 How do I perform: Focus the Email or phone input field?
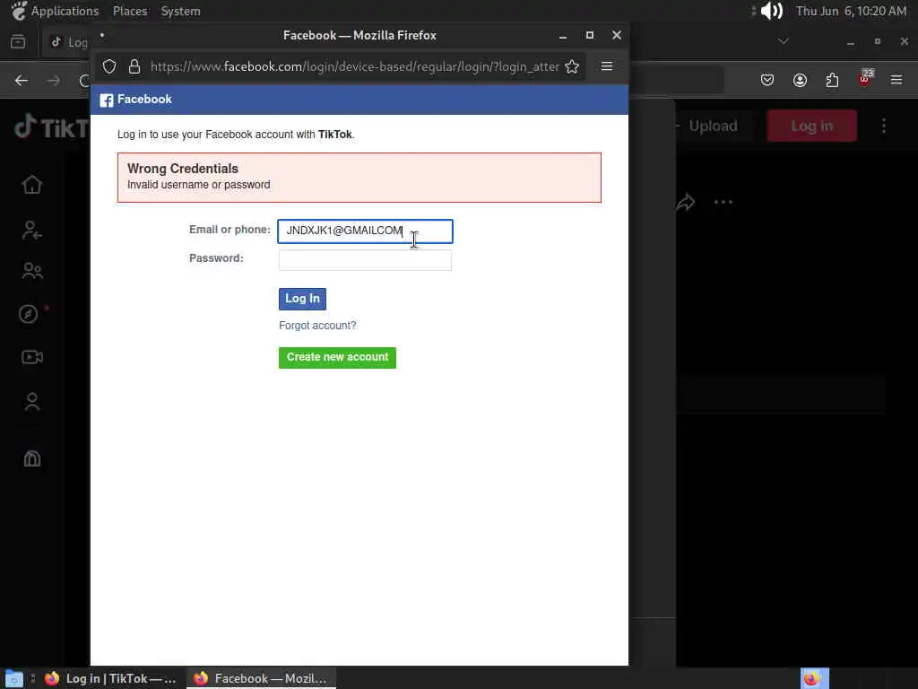pyautogui.click(x=365, y=231)
